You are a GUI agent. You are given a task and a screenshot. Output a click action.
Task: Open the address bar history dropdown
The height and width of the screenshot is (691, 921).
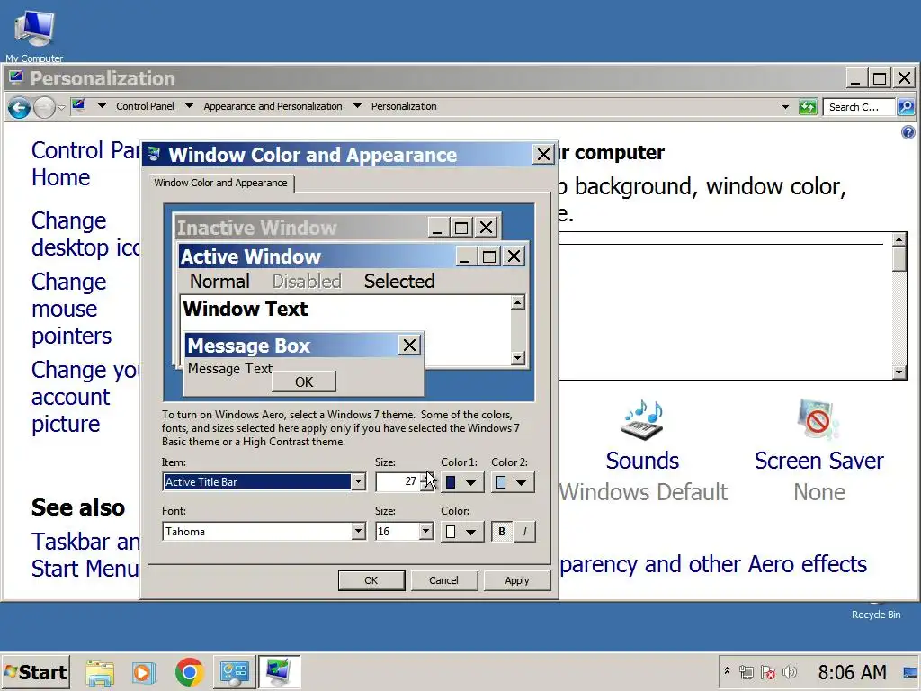tap(785, 107)
